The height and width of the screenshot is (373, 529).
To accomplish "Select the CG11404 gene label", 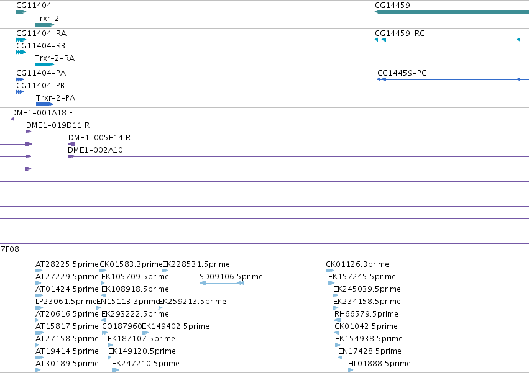I will pyautogui.click(x=34, y=6).
